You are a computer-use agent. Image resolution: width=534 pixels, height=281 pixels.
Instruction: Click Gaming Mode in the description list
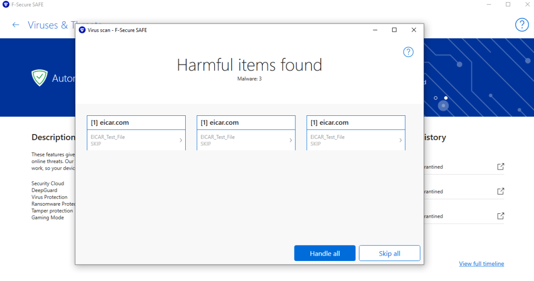pyautogui.click(x=48, y=217)
